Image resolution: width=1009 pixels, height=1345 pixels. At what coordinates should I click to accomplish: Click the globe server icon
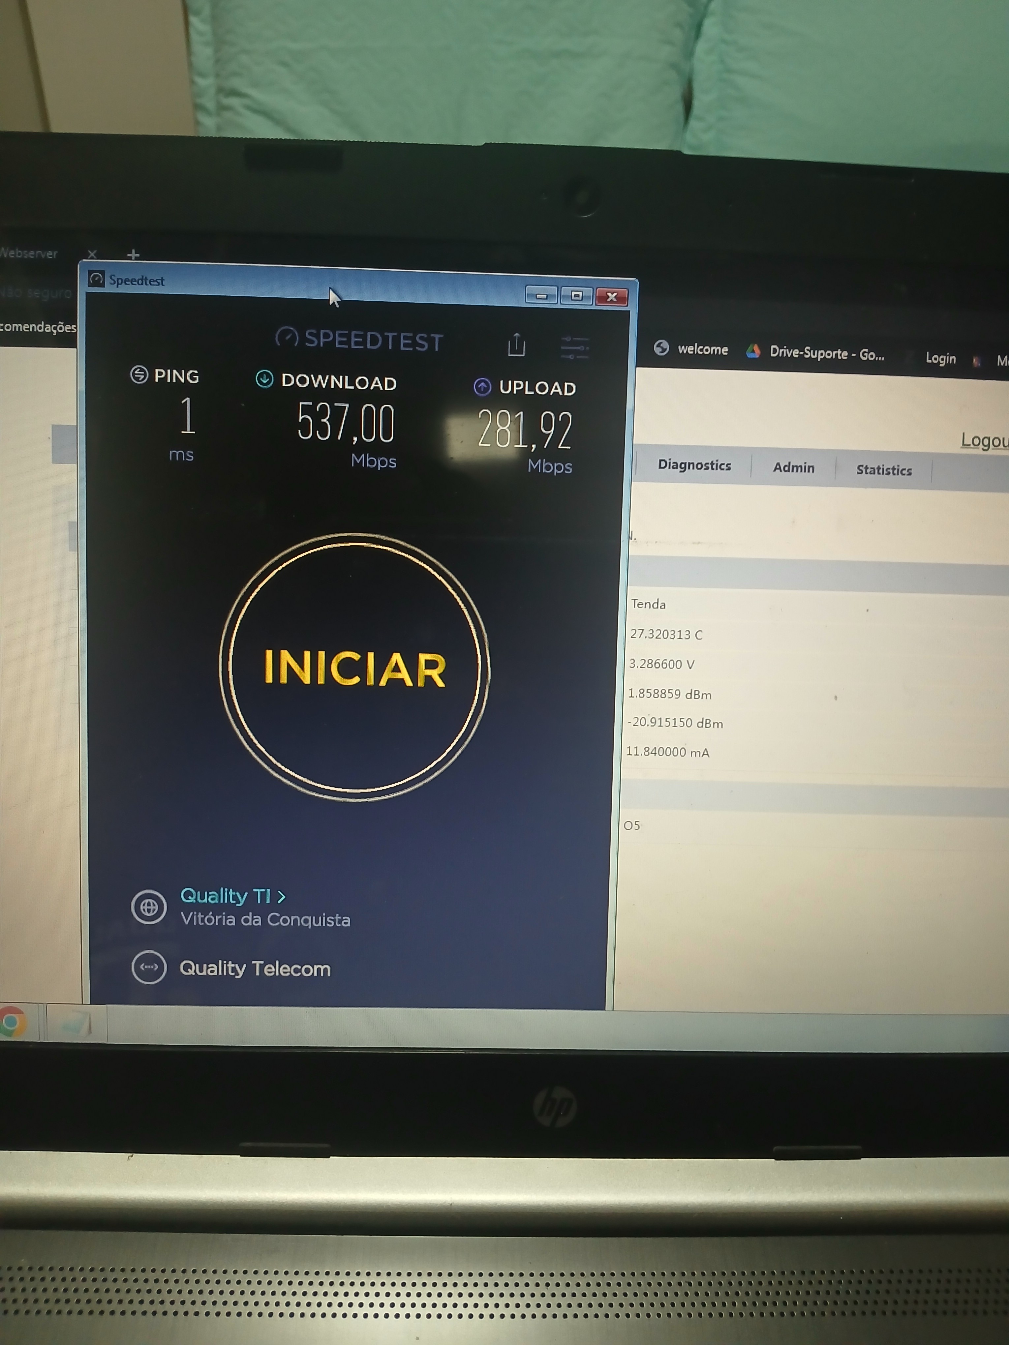[x=149, y=907]
